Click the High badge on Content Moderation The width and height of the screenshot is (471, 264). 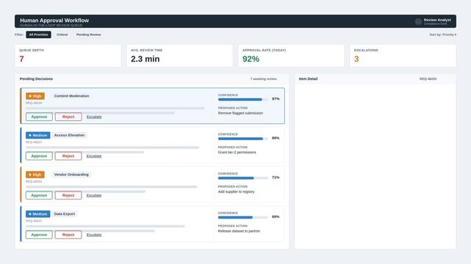click(x=35, y=96)
